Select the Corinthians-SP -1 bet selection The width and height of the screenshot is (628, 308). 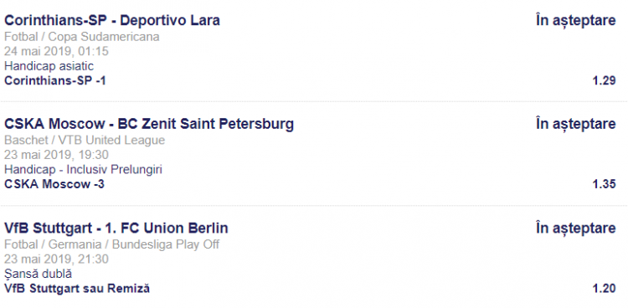pos(55,81)
